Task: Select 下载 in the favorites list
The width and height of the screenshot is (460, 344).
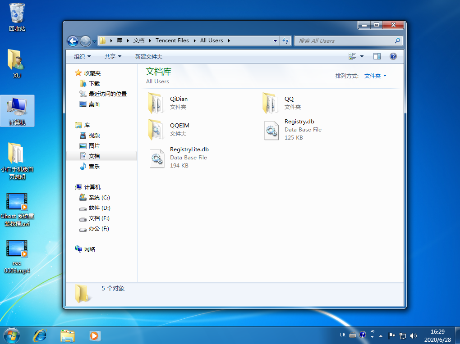Action: tap(94, 83)
